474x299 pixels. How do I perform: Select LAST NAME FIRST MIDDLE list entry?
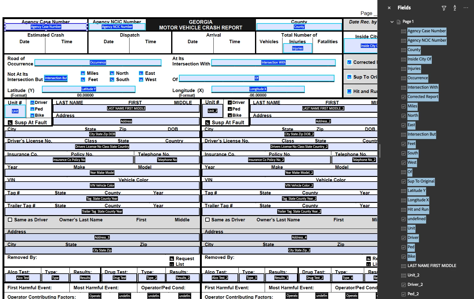pyautogui.click(x=432, y=266)
